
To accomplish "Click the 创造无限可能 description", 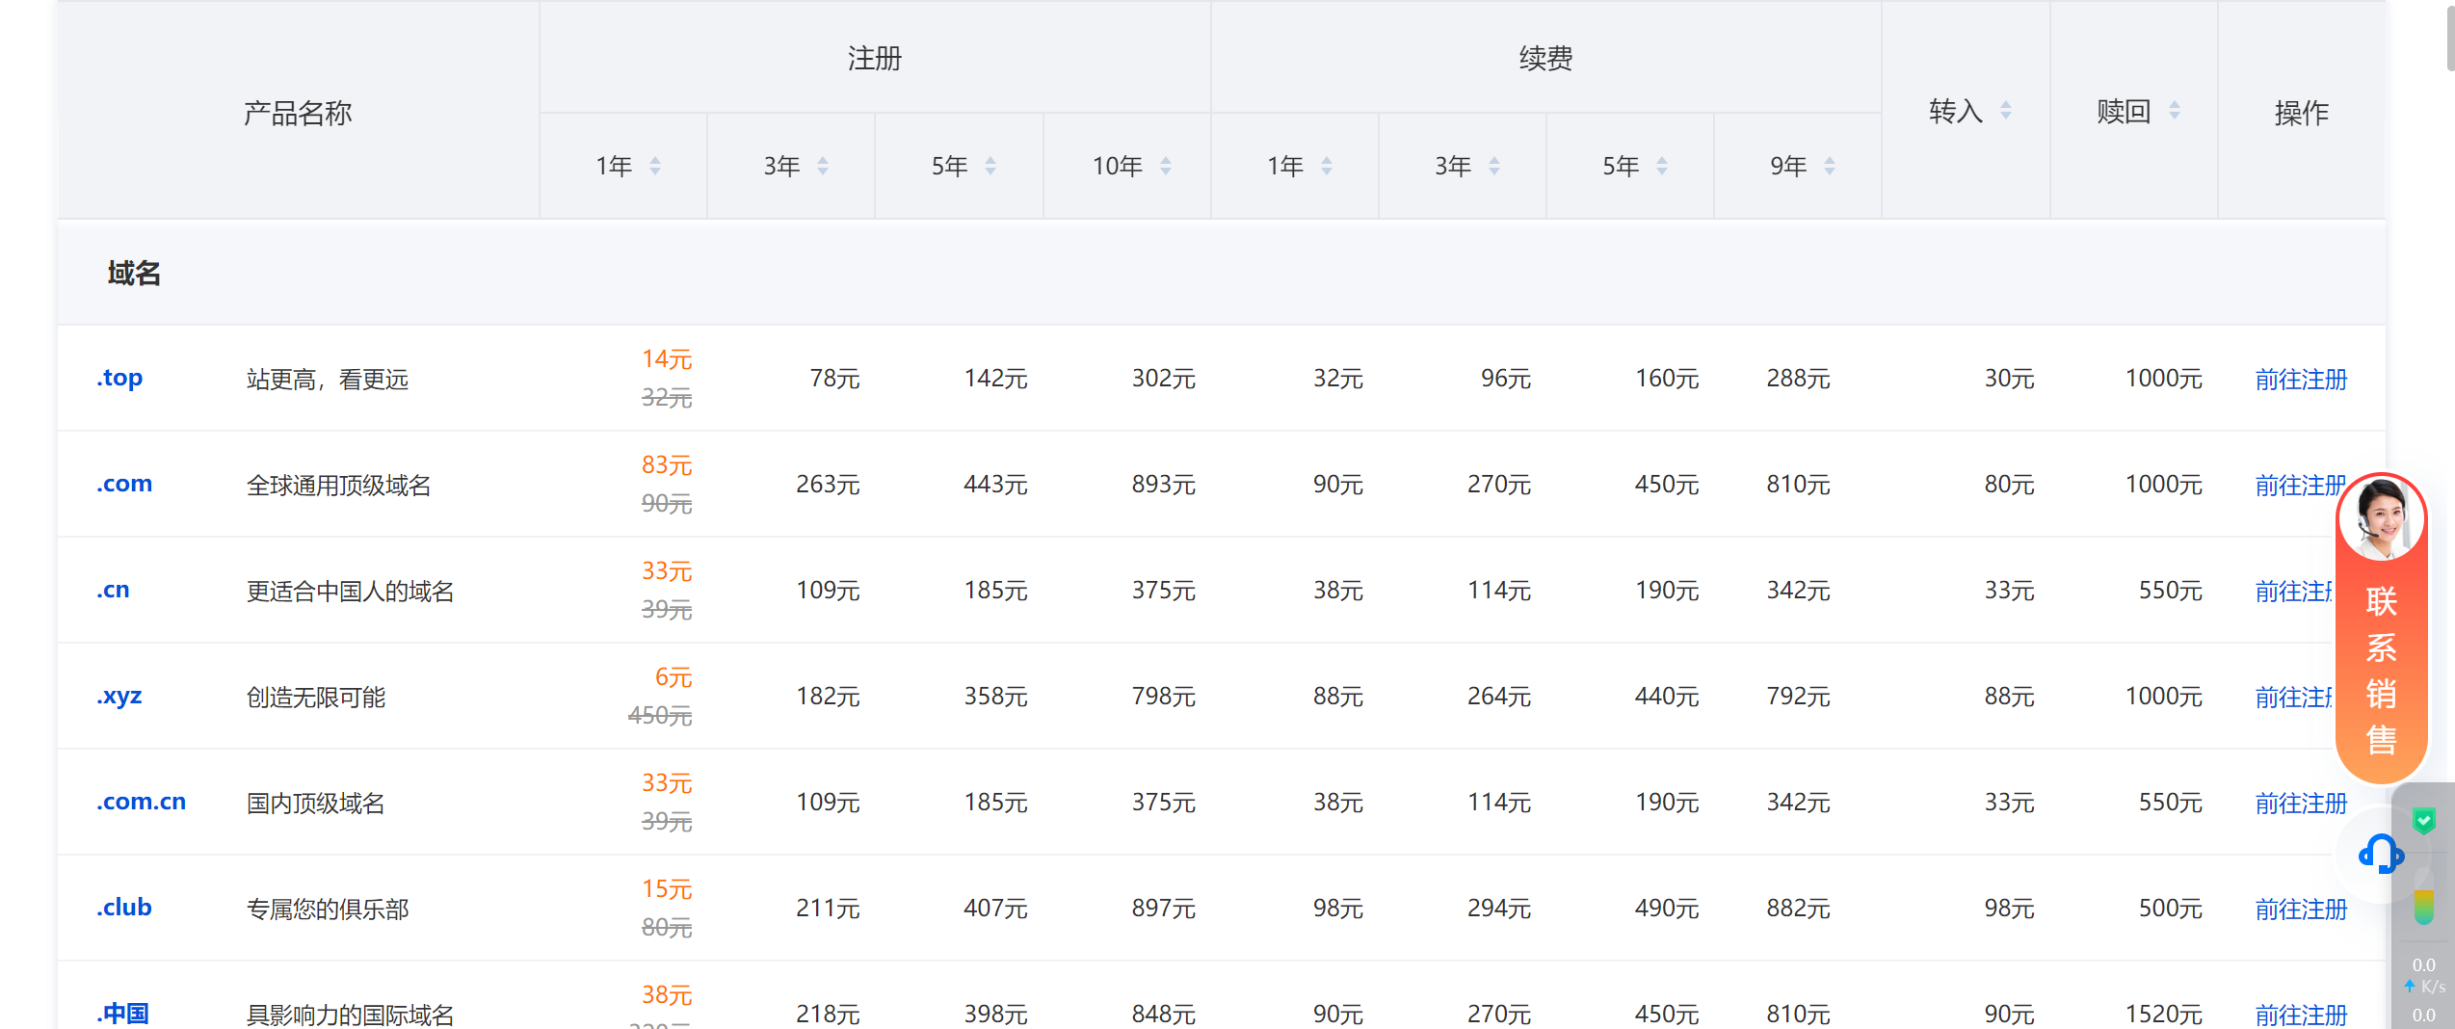I will 315,697.
